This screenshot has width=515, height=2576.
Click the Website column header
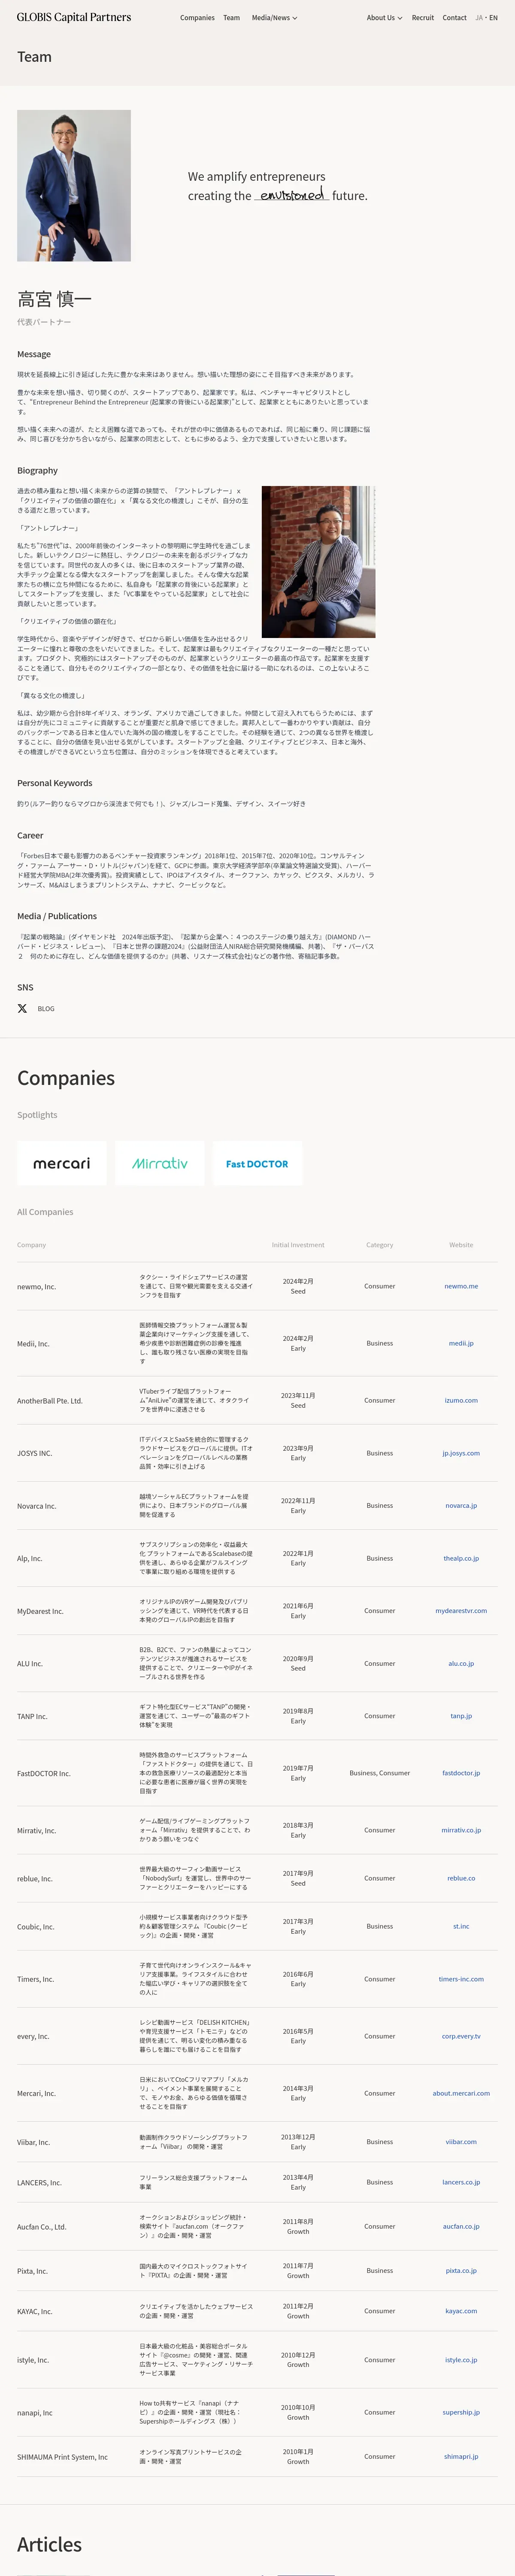[x=461, y=1245]
